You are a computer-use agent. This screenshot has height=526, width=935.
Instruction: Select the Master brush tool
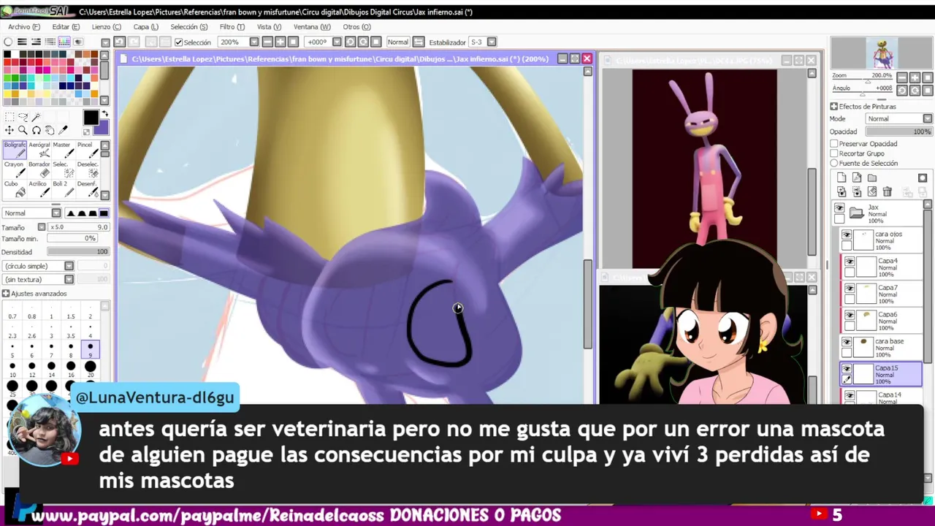[x=64, y=150]
